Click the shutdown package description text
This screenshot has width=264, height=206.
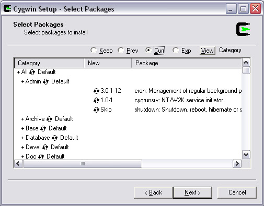[x=188, y=110]
